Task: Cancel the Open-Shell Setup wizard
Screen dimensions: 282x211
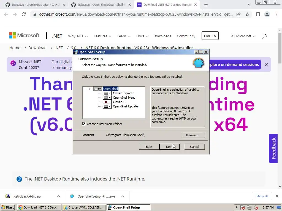Action: pyautogui.click(x=194, y=147)
